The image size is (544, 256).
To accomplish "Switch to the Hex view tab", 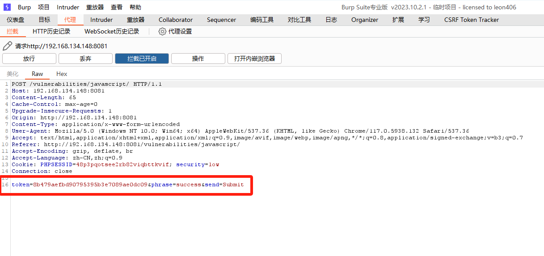I will pyautogui.click(x=62, y=74).
